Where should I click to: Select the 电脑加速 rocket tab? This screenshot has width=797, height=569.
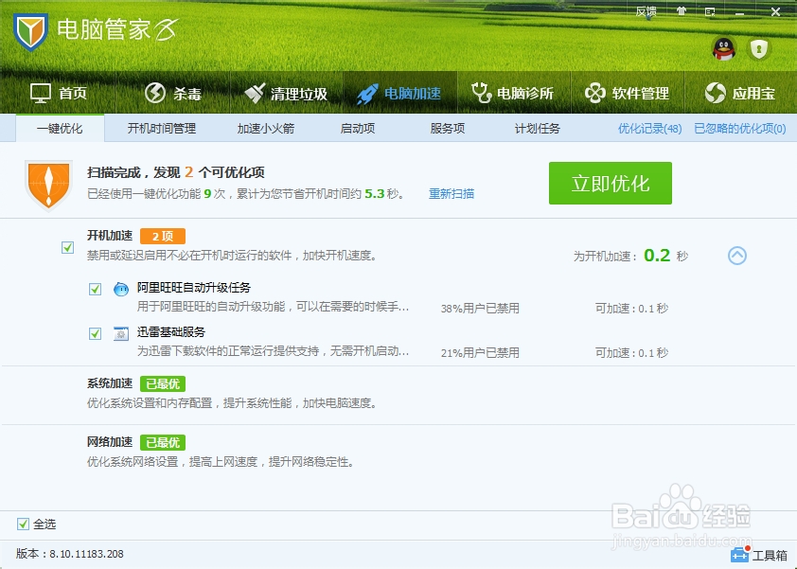[398, 93]
